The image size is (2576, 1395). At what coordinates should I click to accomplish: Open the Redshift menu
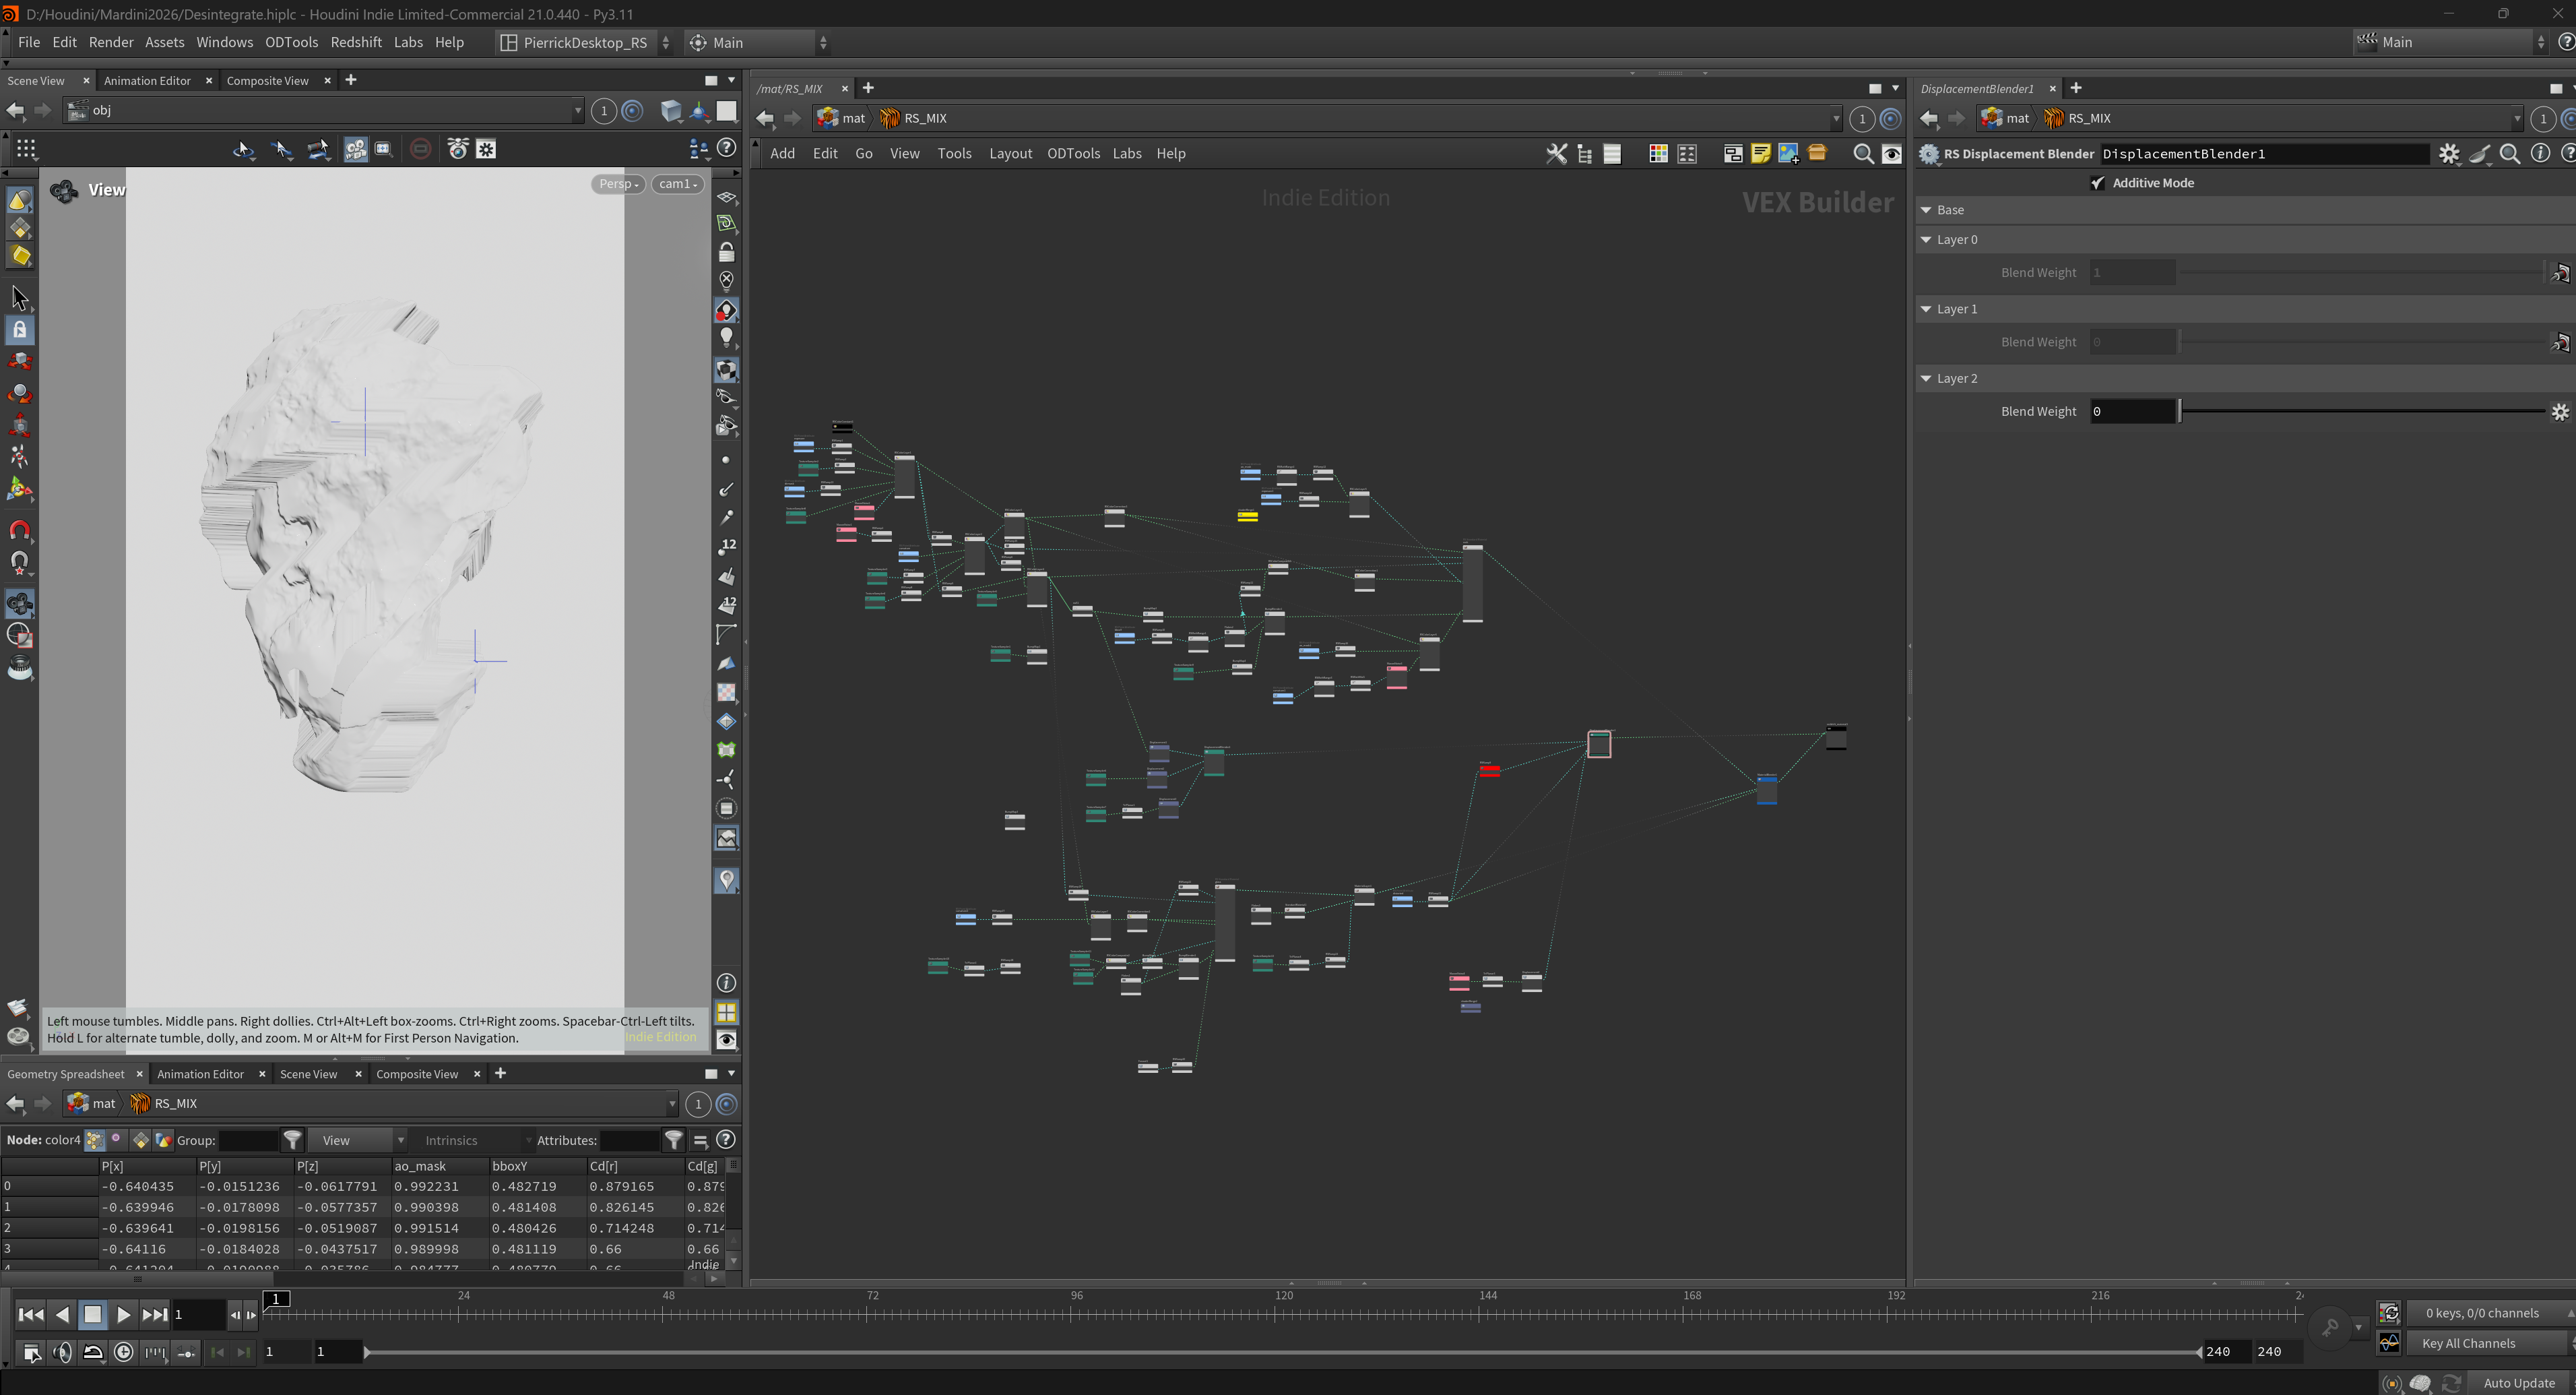click(x=356, y=42)
